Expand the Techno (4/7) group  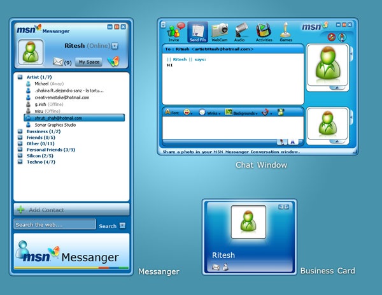click(x=20, y=162)
